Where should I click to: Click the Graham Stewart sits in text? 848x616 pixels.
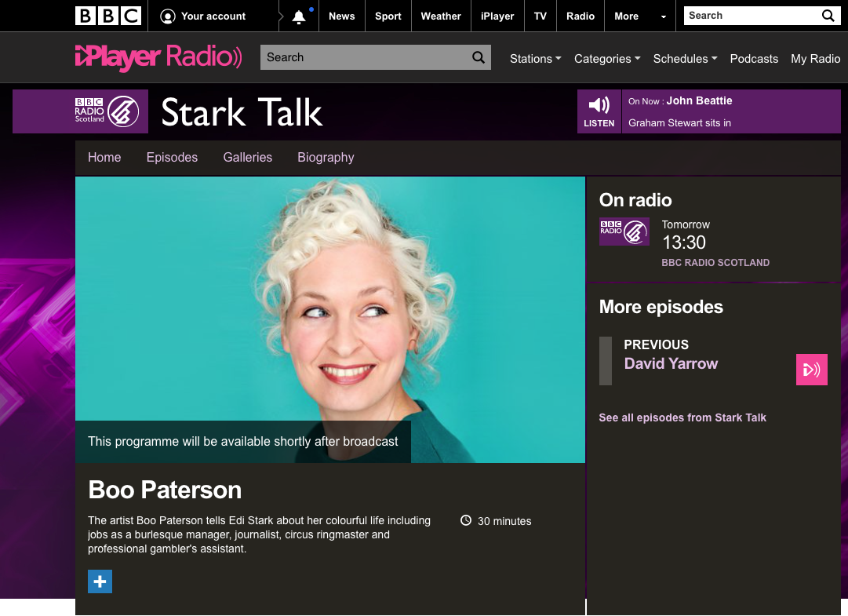point(679,122)
